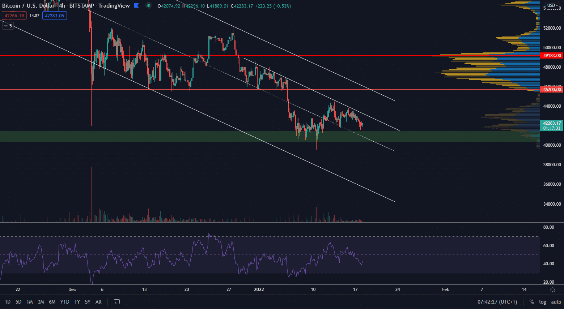This screenshot has width=564, height=309.
Task: Click the 17 date label on time axis
Action: click(355, 289)
